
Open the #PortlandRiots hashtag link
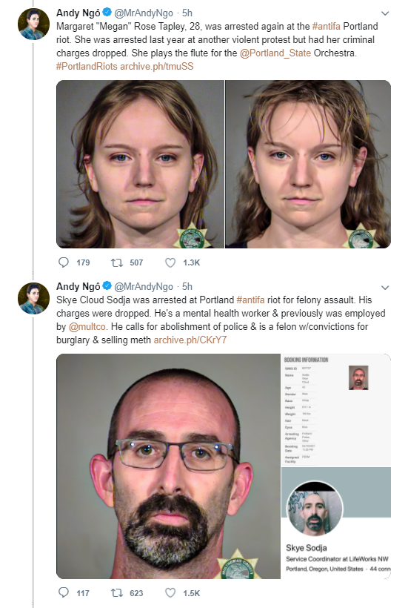click(x=87, y=66)
